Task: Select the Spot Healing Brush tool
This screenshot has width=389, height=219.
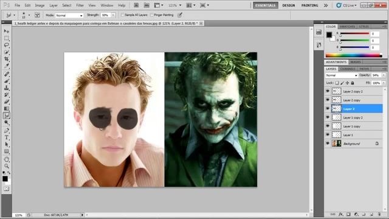Action: (7, 74)
